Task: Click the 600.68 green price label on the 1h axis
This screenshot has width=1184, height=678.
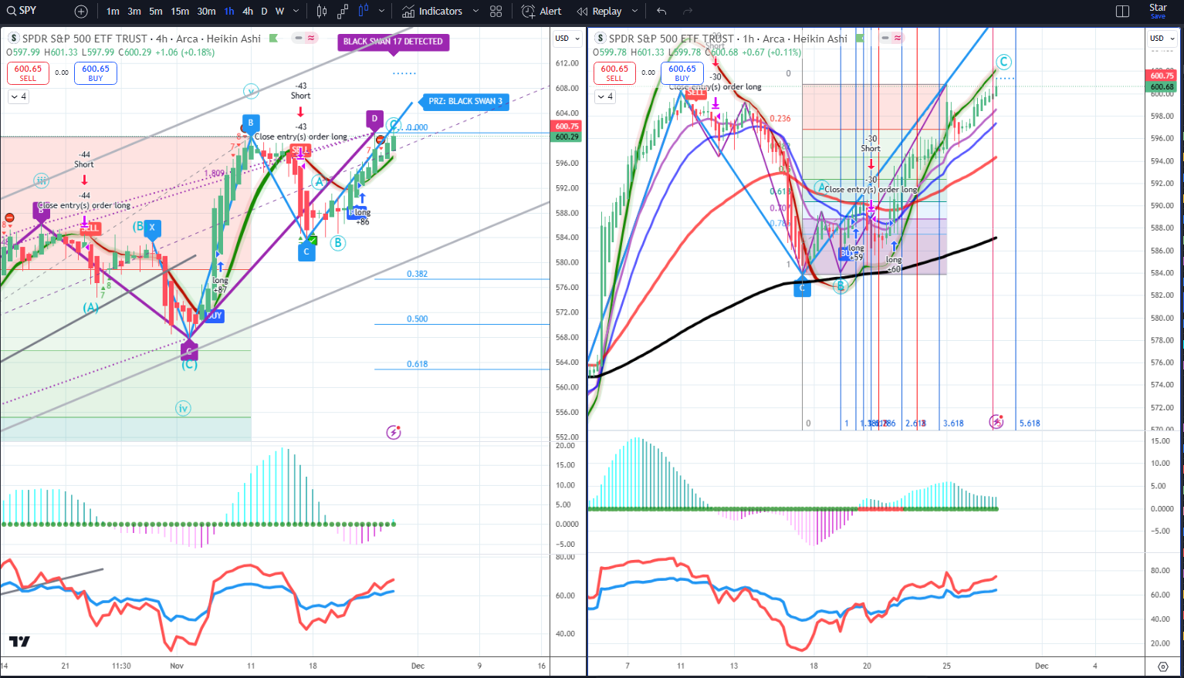Action: 1162,87
